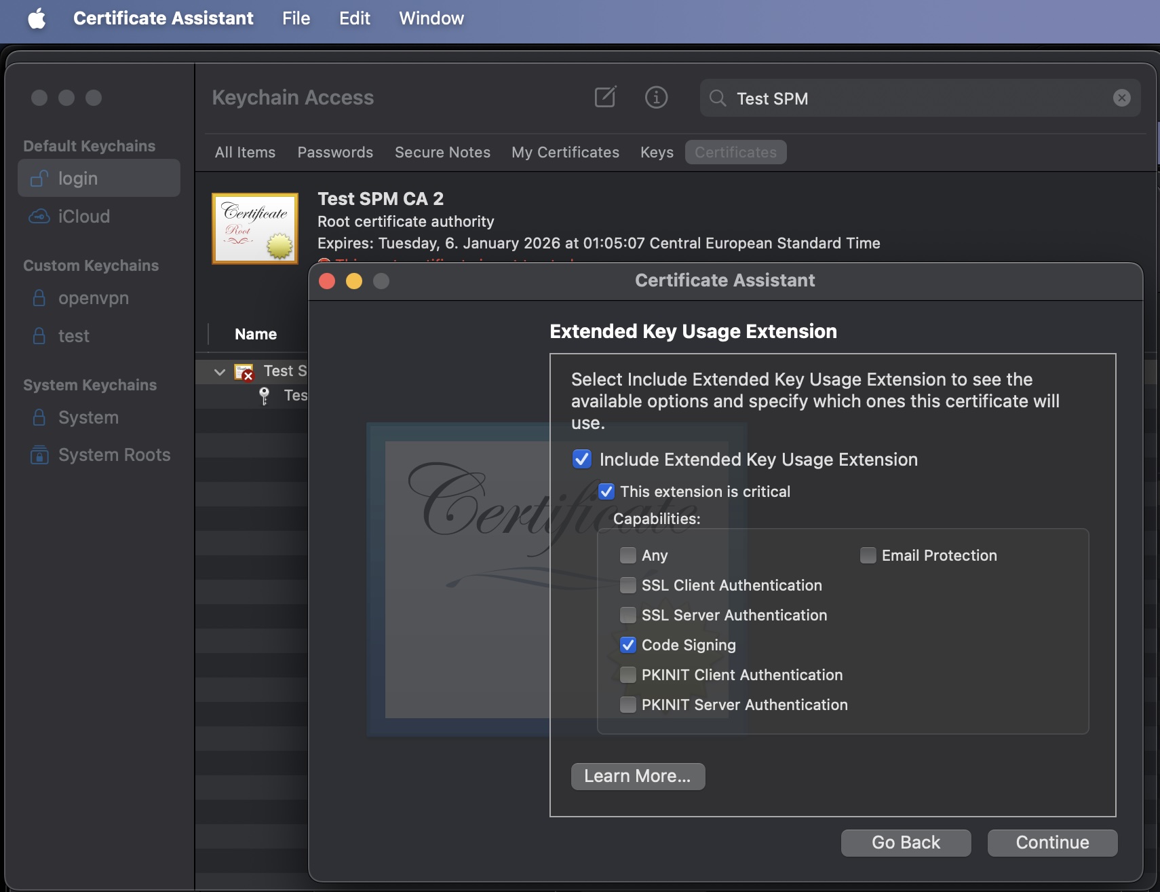Select the iCloud keychain in sidebar
Image resolution: width=1160 pixels, height=892 pixels.
point(99,217)
